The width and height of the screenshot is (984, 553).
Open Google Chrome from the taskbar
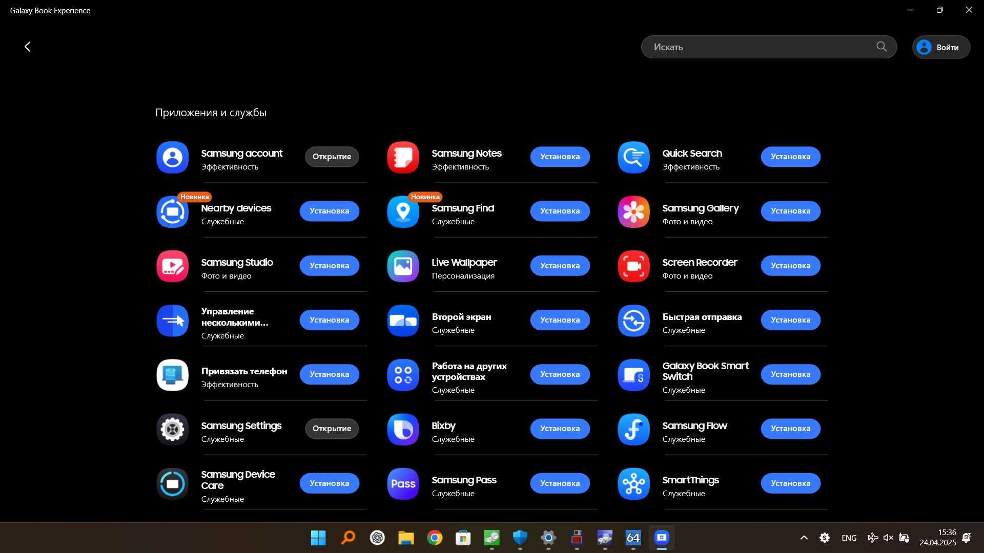(435, 538)
